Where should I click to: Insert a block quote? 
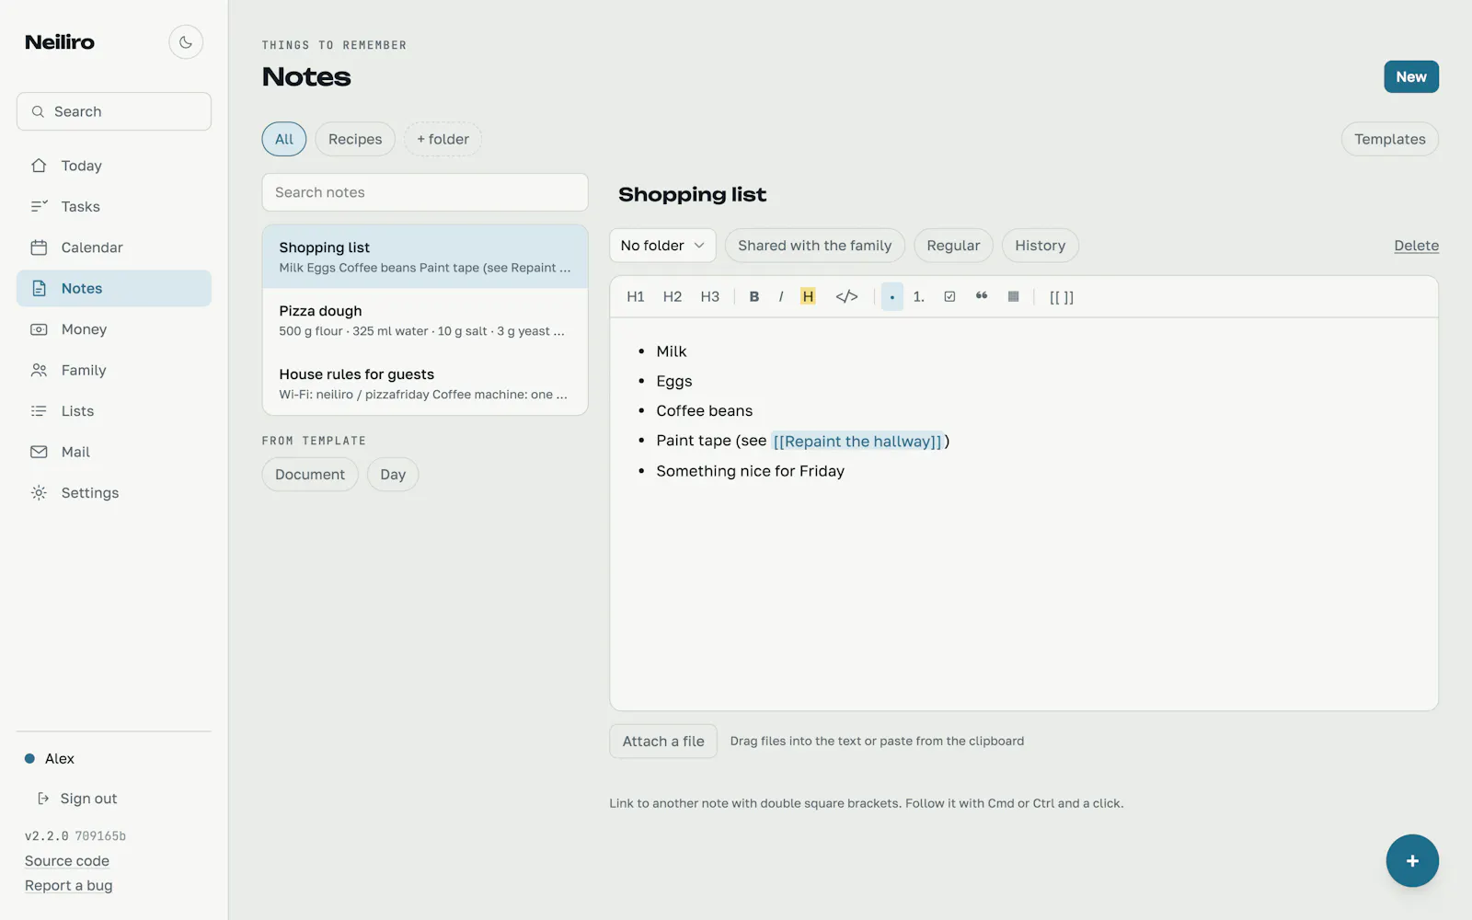coord(982,296)
